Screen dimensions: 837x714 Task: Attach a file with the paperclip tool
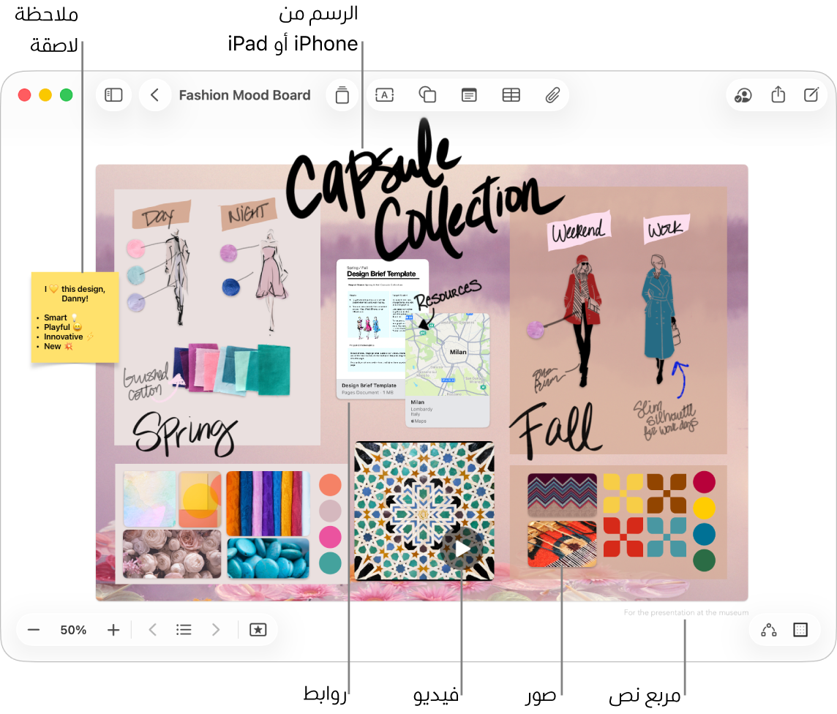pos(552,94)
